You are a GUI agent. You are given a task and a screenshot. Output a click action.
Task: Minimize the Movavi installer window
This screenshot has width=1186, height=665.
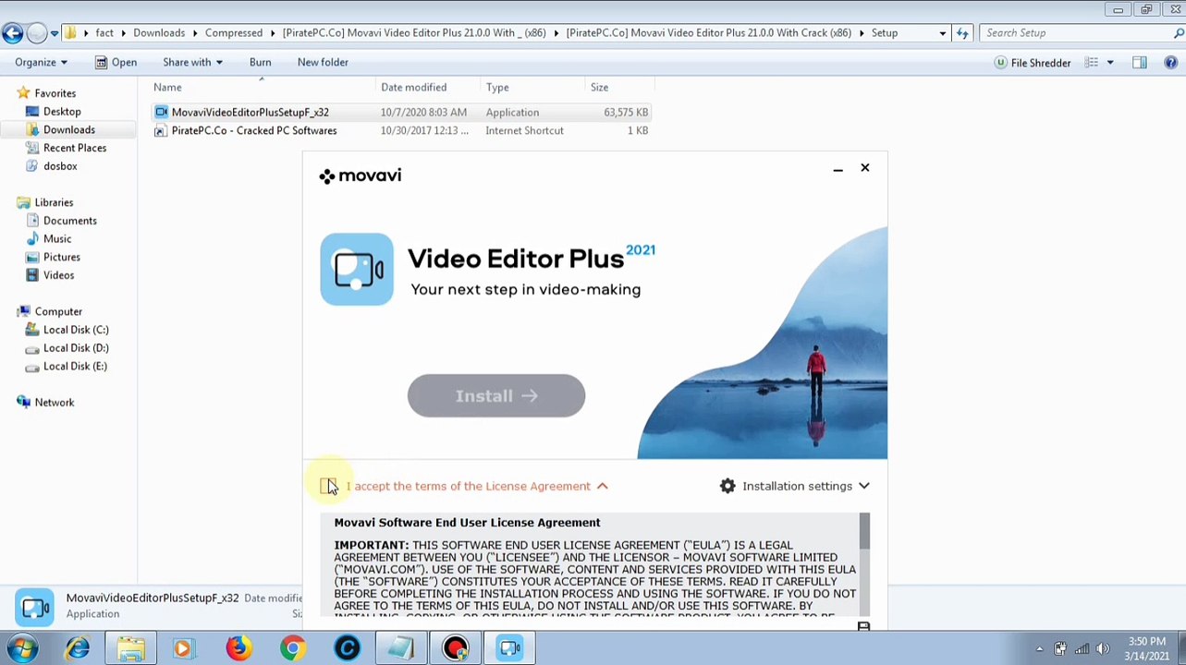point(838,169)
